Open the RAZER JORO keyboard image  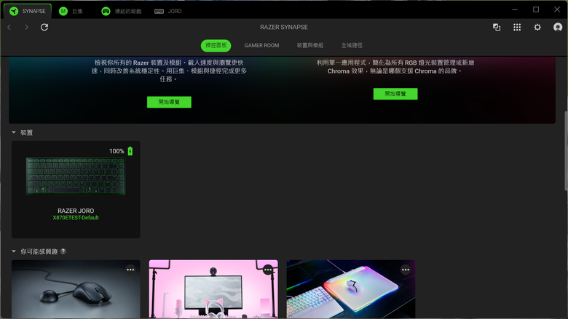click(x=76, y=177)
